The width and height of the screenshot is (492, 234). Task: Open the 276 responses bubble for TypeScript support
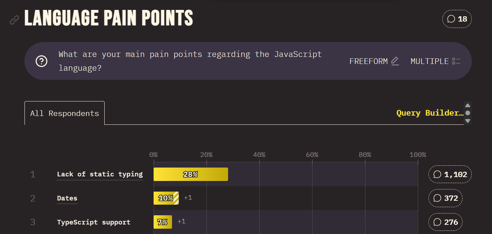pyautogui.click(x=445, y=222)
